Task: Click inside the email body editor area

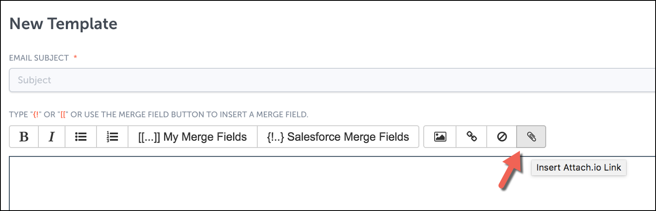Action: 332,183
